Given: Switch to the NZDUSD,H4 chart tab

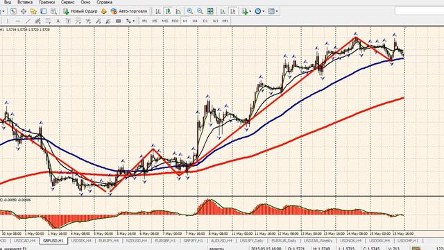Looking at the screenshot, I should coord(137,241).
